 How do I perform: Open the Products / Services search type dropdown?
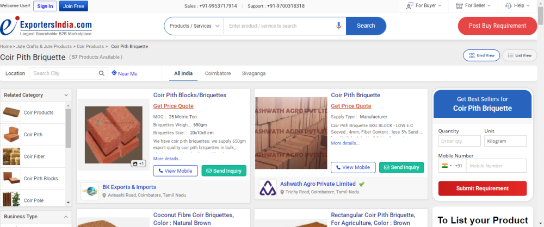pos(194,26)
